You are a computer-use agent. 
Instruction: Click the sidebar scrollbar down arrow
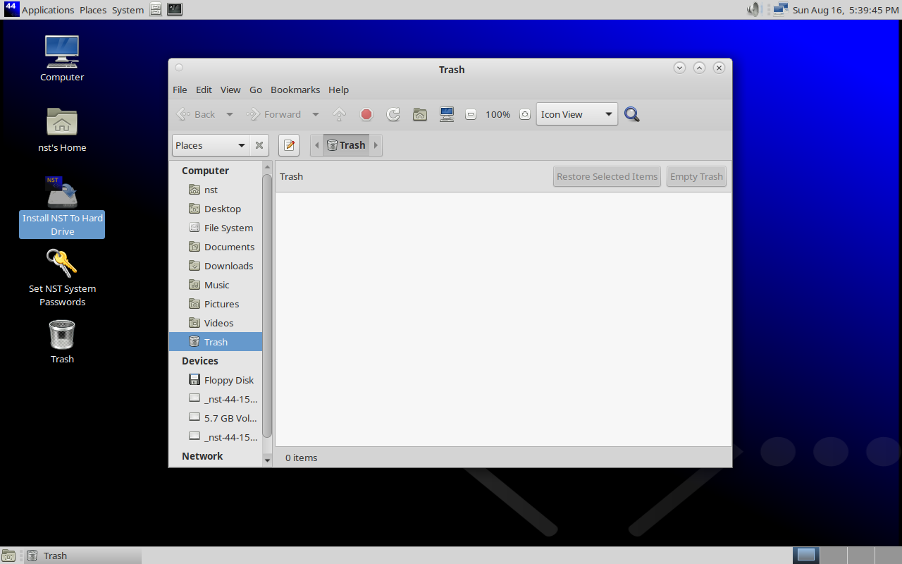click(267, 460)
